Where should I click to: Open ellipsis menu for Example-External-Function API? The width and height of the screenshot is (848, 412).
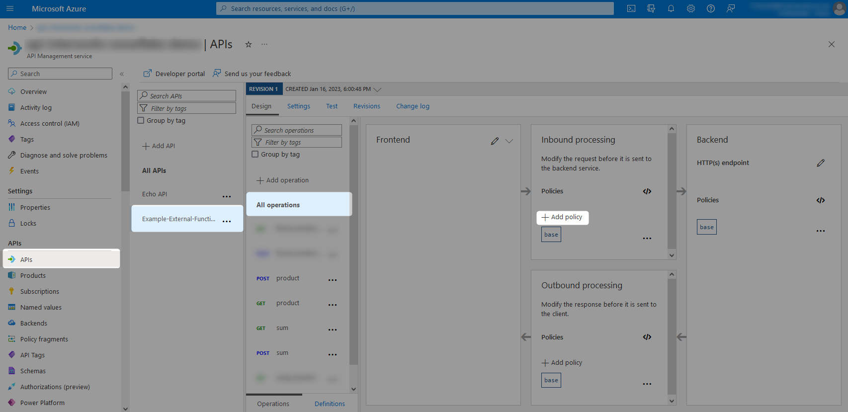(x=227, y=222)
